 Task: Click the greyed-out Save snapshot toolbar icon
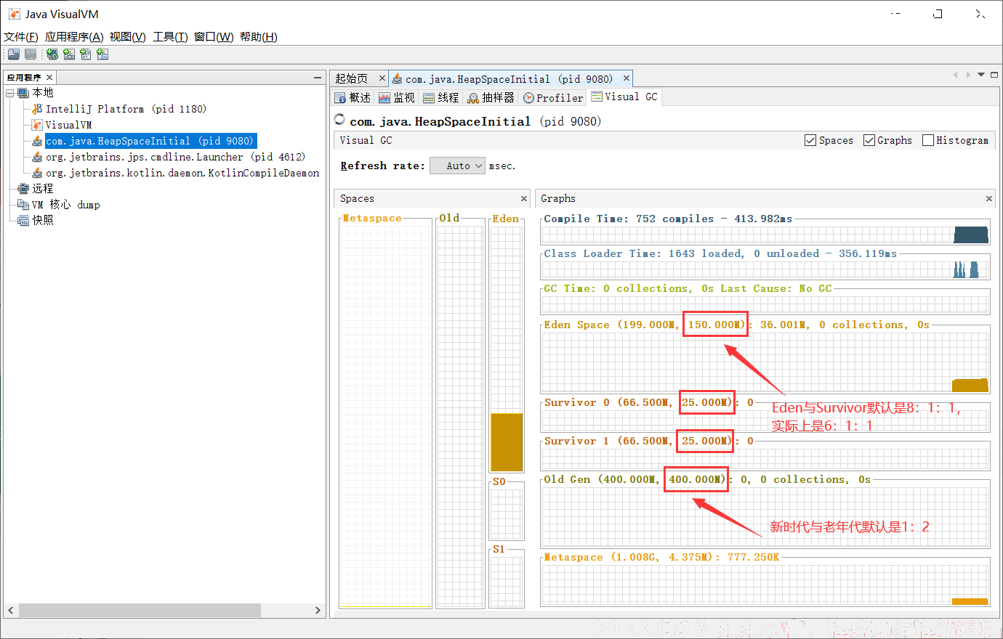click(x=31, y=54)
